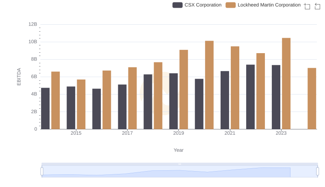Select the Lockheed Martin bar for 2018
Image resolution: width=325 pixels, height=187 pixels.
pos(158,96)
